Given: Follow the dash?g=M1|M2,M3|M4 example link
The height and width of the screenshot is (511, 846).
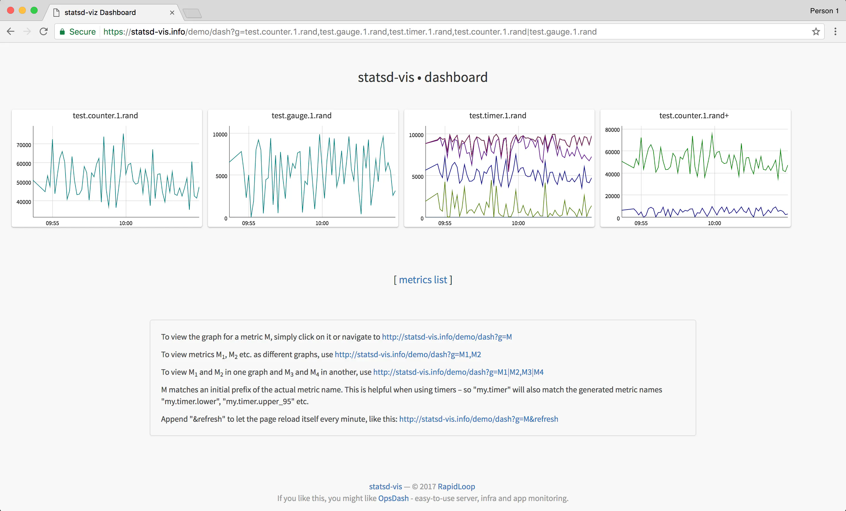Looking at the screenshot, I should (x=458, y=372).
